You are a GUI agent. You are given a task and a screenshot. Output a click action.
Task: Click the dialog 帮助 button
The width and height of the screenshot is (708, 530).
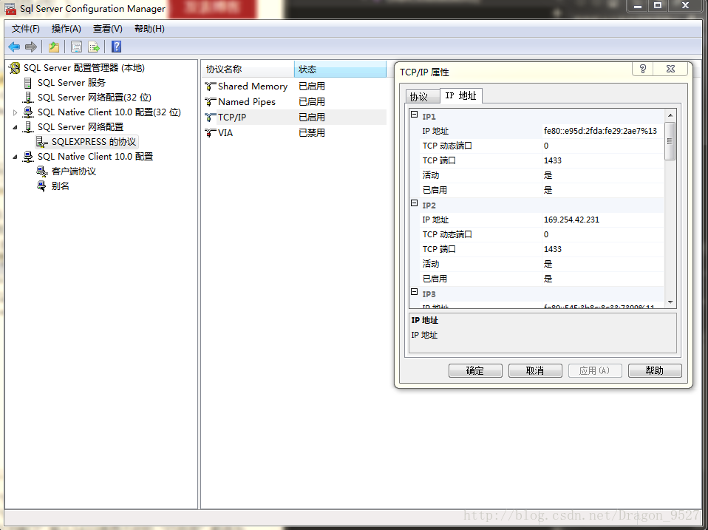click(x=655, y=370)
